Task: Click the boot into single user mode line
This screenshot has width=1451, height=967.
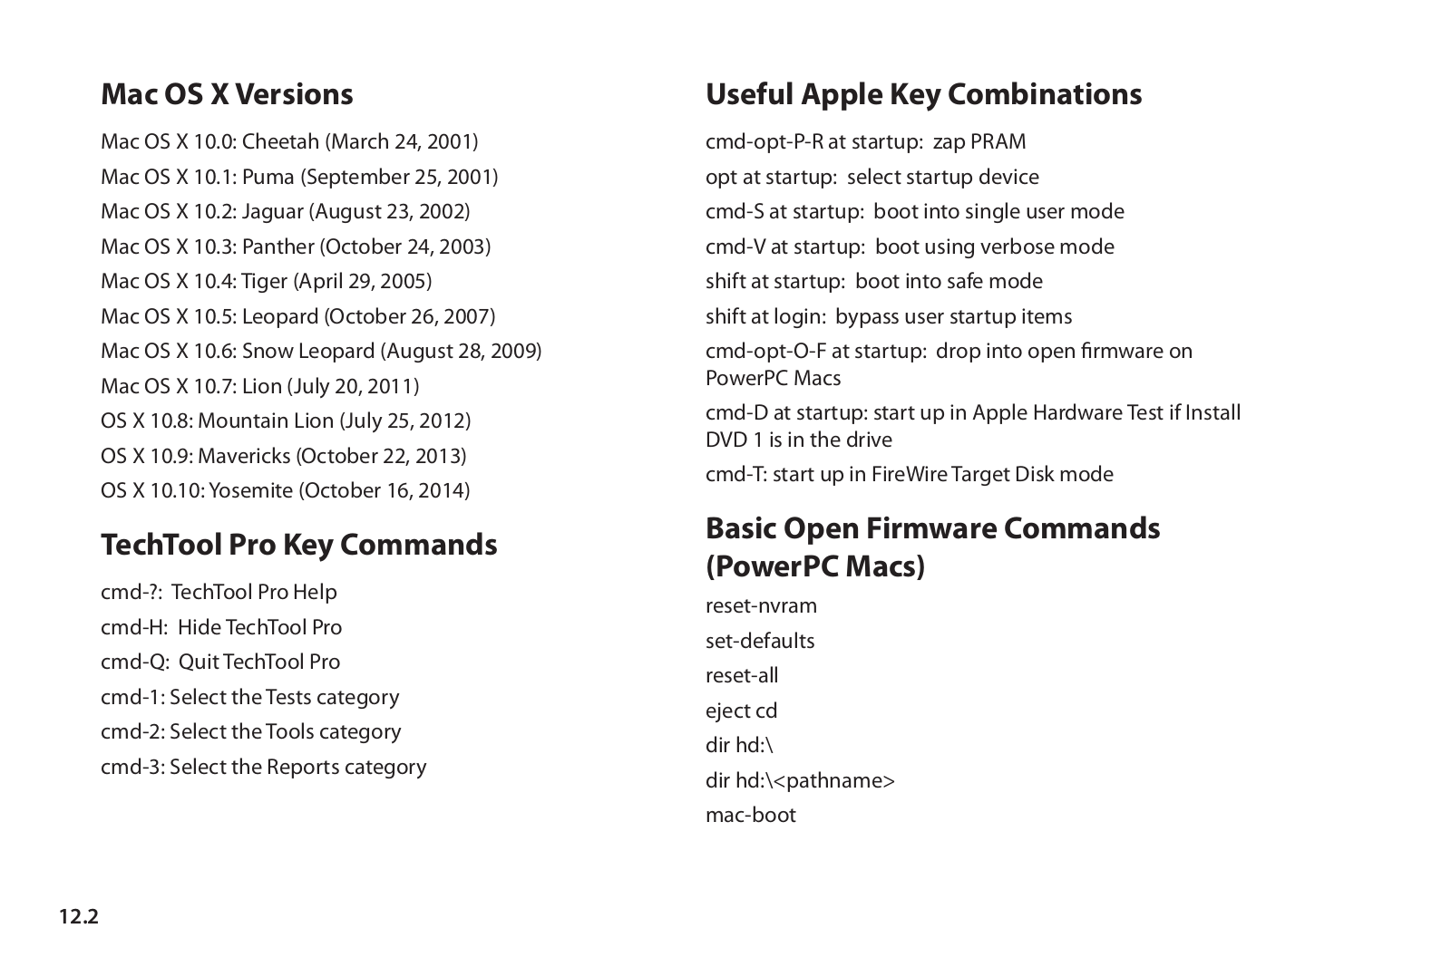Action: (915, 211)
